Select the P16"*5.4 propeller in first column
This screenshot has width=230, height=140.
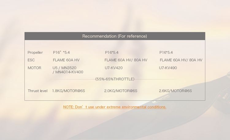click(x=61, y=52)
